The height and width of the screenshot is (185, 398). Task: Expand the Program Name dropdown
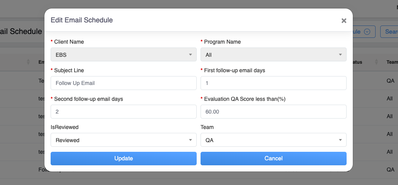tap(273, 55)
